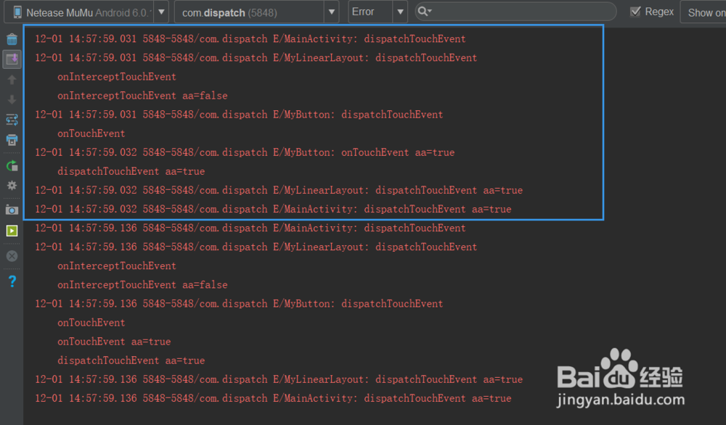Screen dimensions: 726x425
Task: Open logcat settings gear icon
Action: pyautogui.click(x=12, y=186)
